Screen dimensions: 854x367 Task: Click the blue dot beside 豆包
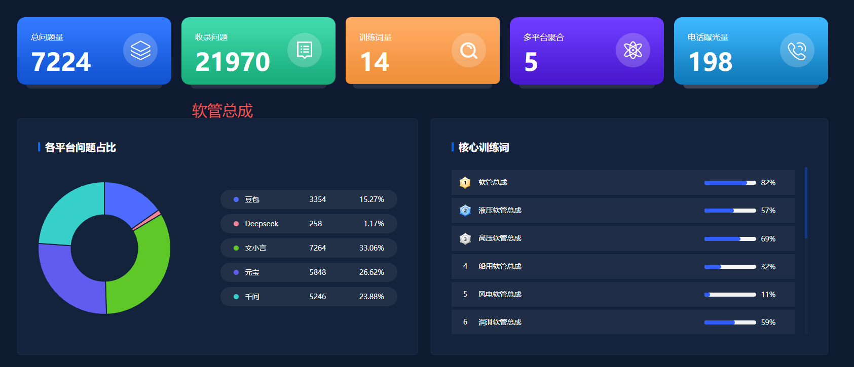click(x=236, y=199)
